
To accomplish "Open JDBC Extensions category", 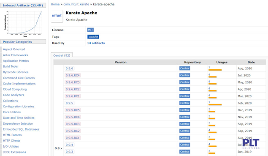I will (14, 152).
